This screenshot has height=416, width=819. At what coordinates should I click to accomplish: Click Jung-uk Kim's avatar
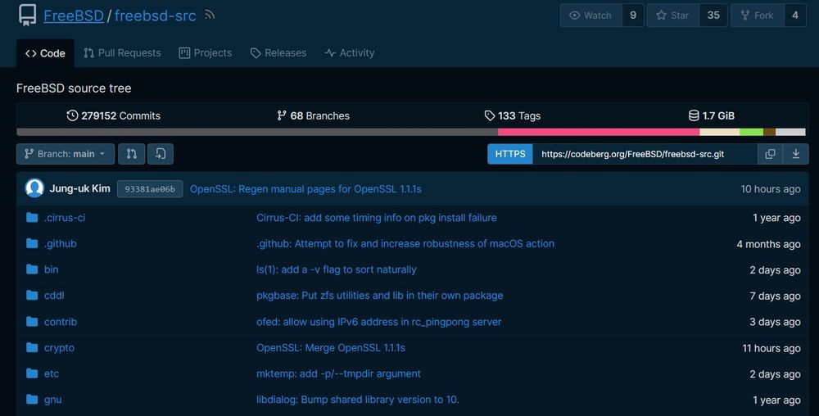pos(34,188)
